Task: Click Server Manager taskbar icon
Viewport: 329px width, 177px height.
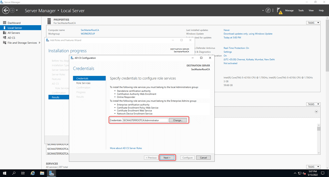Action: pos(51,173)
